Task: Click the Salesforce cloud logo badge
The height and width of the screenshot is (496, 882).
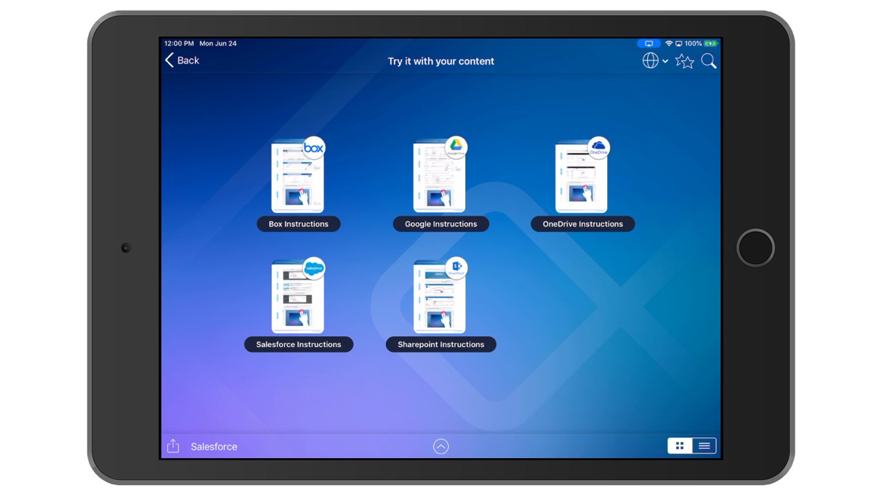Action: click(x=314, y=268)
